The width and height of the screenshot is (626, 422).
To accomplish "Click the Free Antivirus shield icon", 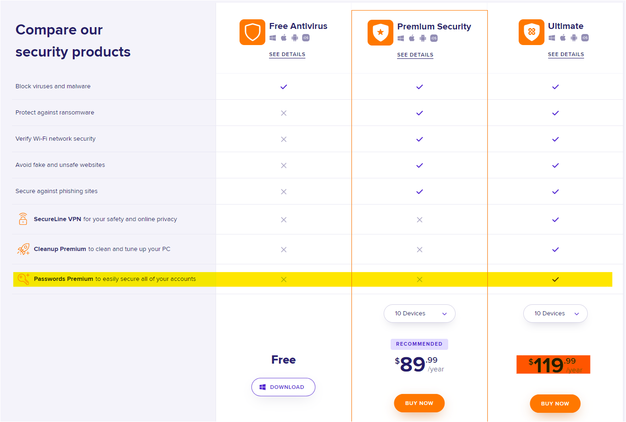I will coord(252,32).
